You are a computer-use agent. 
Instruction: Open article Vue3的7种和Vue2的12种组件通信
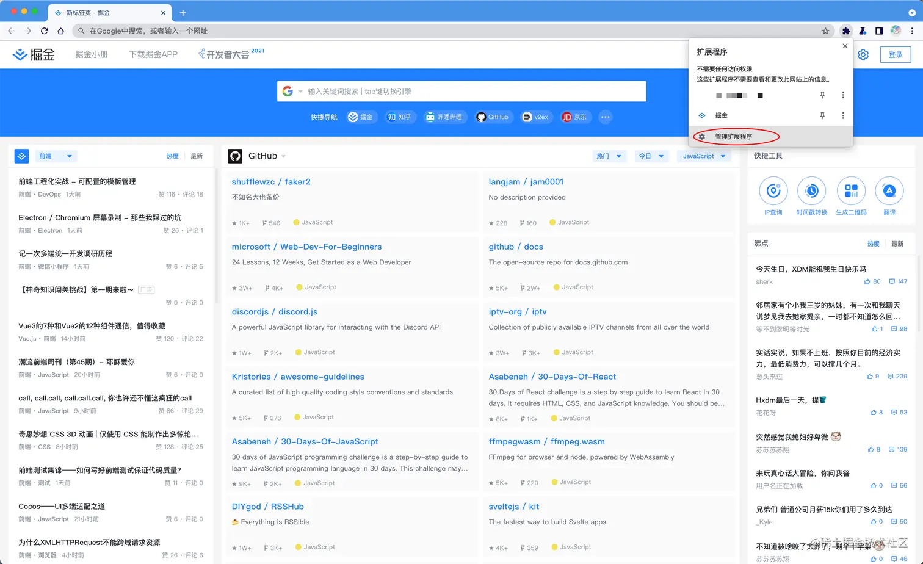tap(92, 326)
